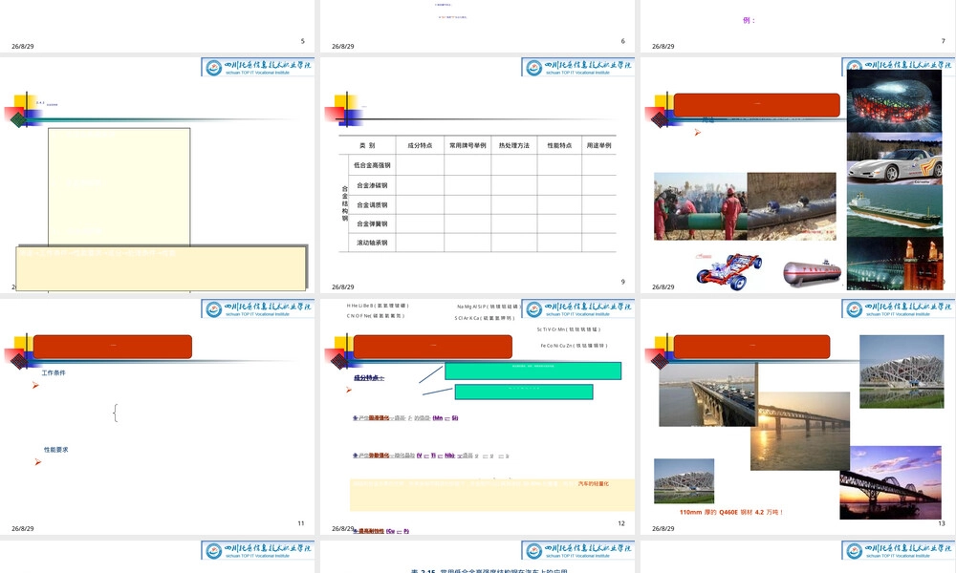Click the purple '例:' text on slide 7
956x573 pixels.
pyautogui.click(x=749, y=20)
